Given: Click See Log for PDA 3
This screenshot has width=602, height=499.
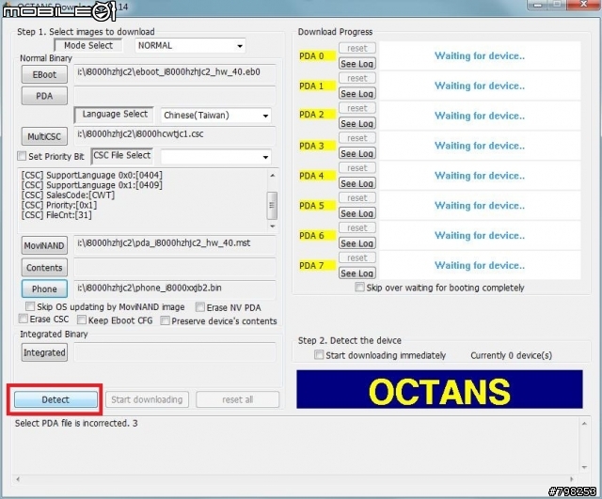Looking at the screenshot, I should [357, 153].
